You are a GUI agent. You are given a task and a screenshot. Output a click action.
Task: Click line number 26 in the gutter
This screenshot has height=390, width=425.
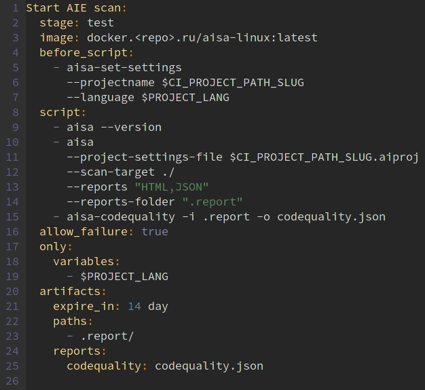pos(12,381)
